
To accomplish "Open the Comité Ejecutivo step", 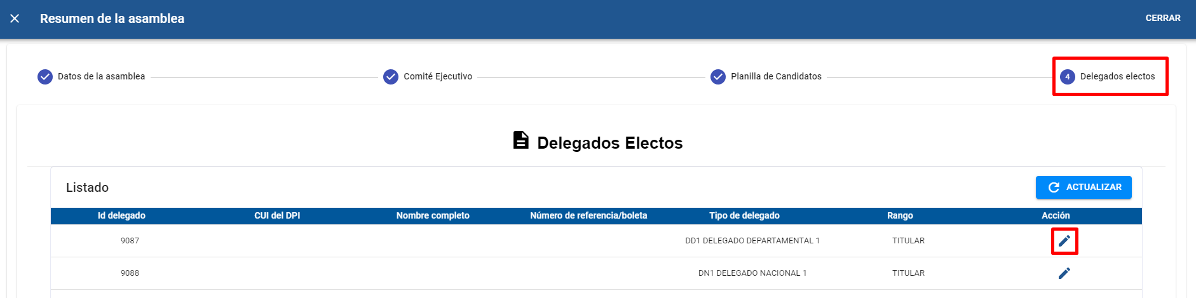I will click(x=438, y=76).
